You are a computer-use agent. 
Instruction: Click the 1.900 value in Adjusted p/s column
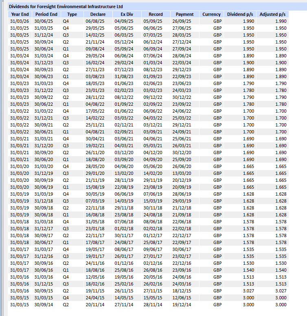click(281, 63)
